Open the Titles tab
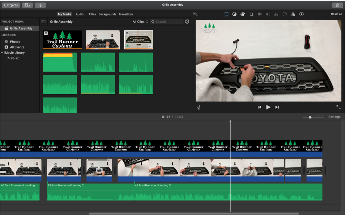The image size is (345, 215). pyautogui.click(x=92, y=14)
